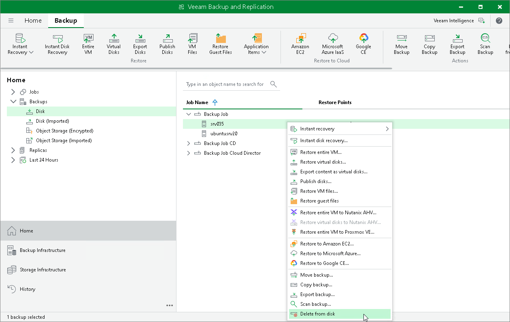Open the Home navigation view
The height and width of the screenshot is (322, 510).
click(x=88, y=231)
